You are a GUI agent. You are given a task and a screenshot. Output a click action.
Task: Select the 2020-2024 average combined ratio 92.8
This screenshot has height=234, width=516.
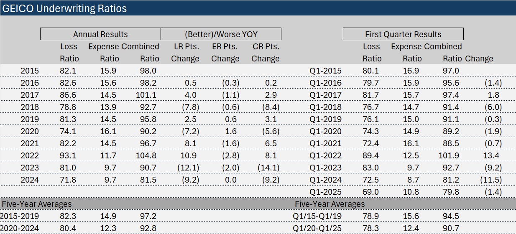pyautogui.click(x=148, y=229)
